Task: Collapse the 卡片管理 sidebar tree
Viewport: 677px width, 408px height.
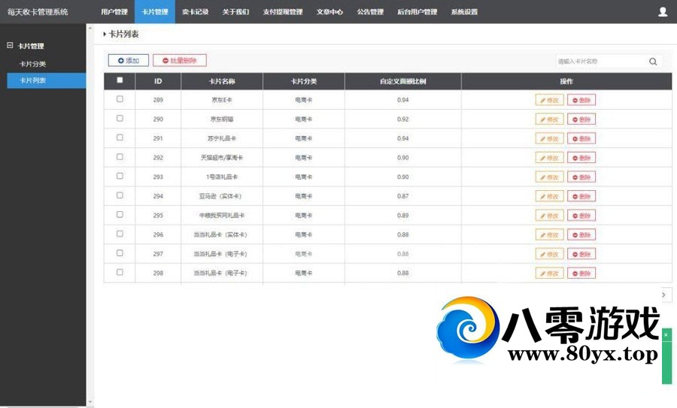Action: (x=10, y=46)
